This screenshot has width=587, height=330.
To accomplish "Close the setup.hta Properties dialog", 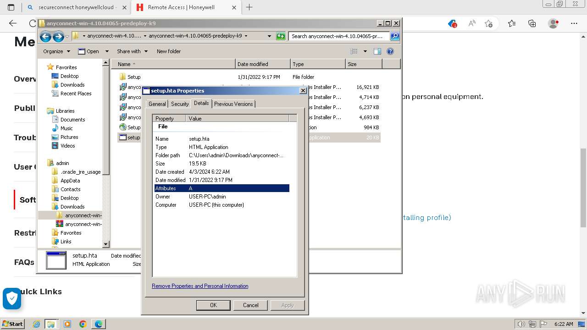I will point(303,91).
